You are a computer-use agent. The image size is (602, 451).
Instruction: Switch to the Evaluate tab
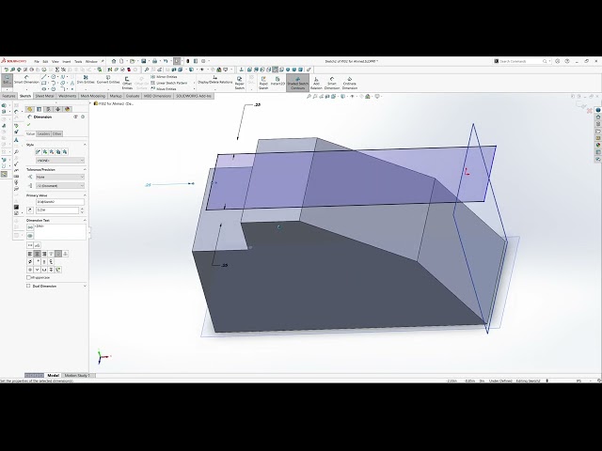[133, 96]
